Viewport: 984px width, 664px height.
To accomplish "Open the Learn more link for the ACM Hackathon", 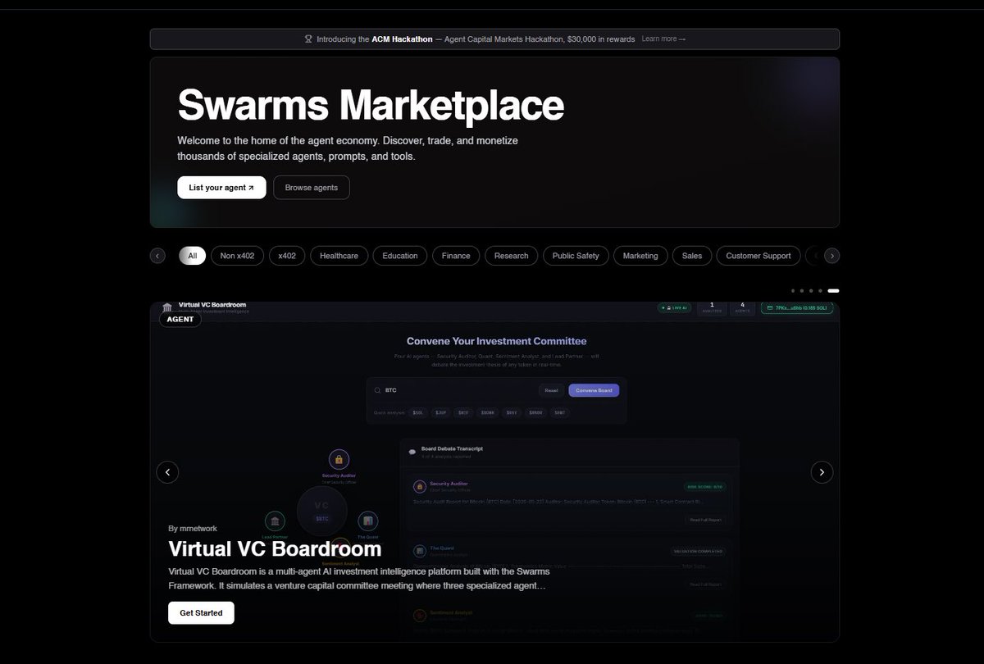I will [663, 39].
